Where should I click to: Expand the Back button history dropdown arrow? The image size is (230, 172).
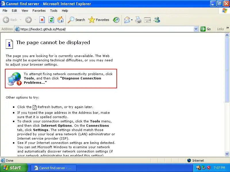(x=20, y=20)
